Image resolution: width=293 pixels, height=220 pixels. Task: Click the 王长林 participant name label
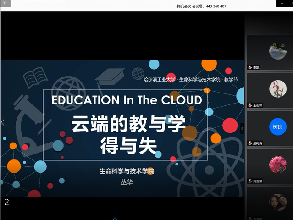click(258, 105)
